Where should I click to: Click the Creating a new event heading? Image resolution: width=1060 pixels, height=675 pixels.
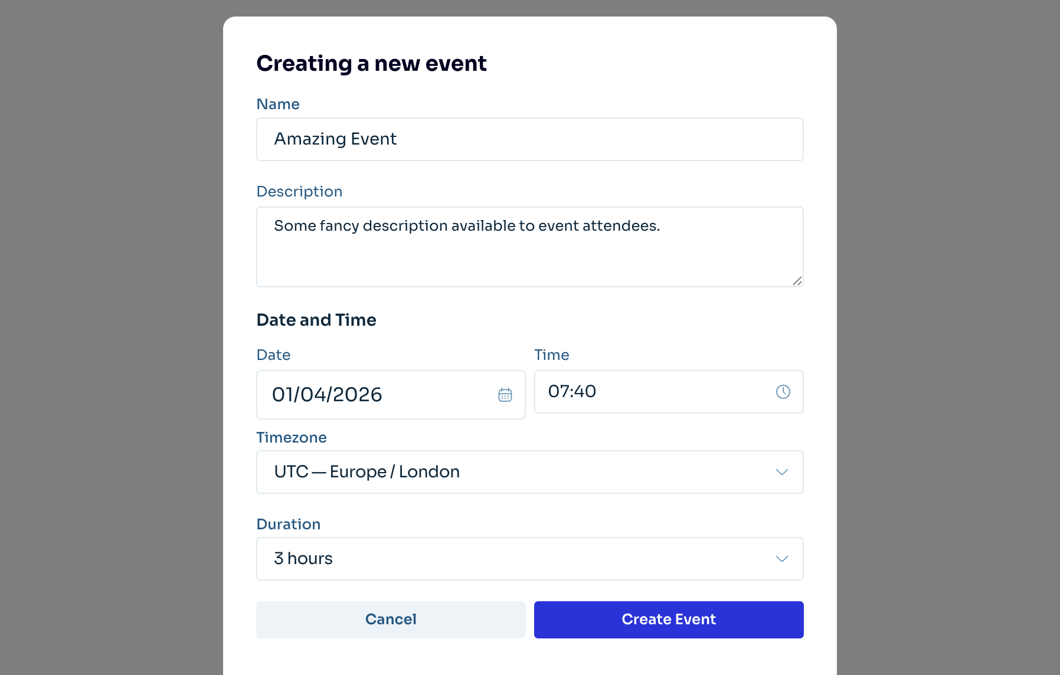coord(371,63)
